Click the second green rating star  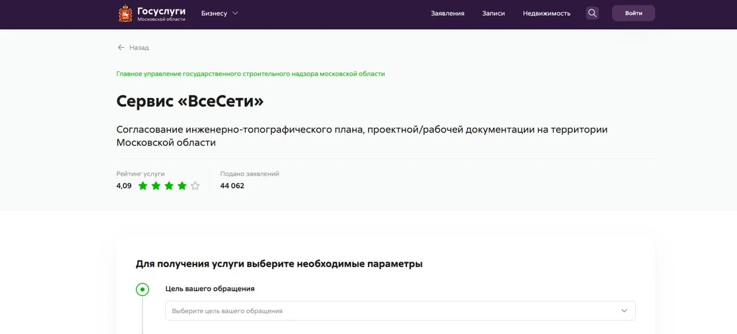tap(156, 185)
